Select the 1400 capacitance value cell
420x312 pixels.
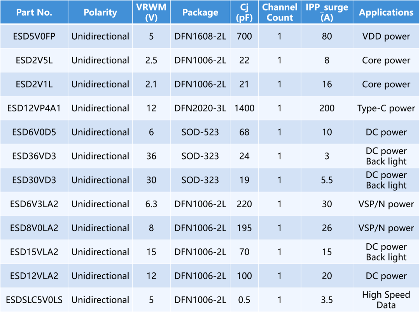click(244, 108)
